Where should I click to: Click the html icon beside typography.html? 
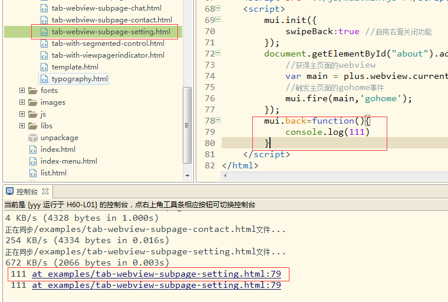tap(44, 79)
